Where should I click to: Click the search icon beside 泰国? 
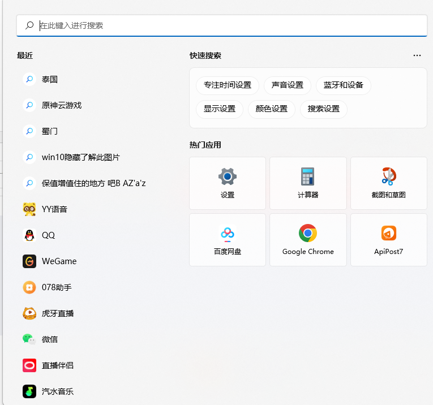point(29,79)
